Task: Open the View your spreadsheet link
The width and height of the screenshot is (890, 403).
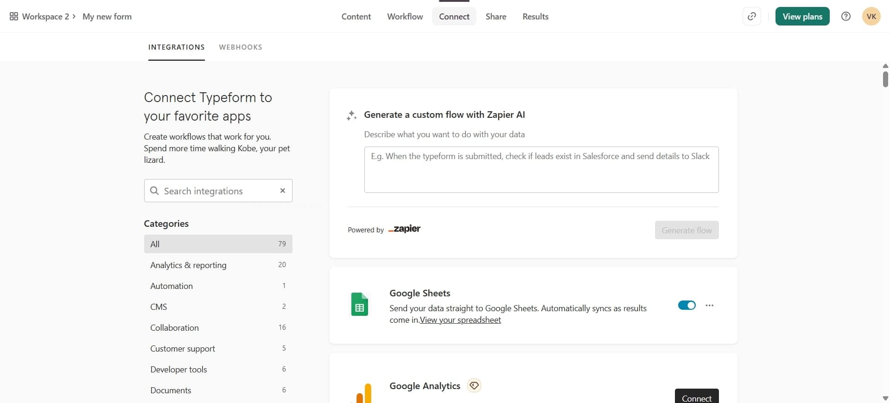Action: tap(460, 320)
